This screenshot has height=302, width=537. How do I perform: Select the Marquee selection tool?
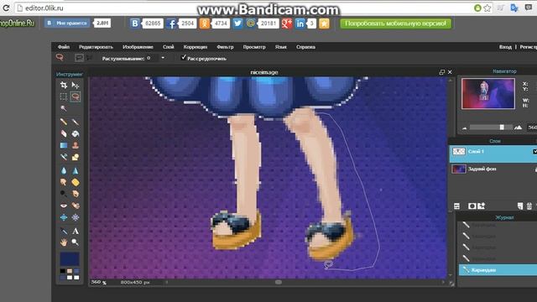pos(64,96)
